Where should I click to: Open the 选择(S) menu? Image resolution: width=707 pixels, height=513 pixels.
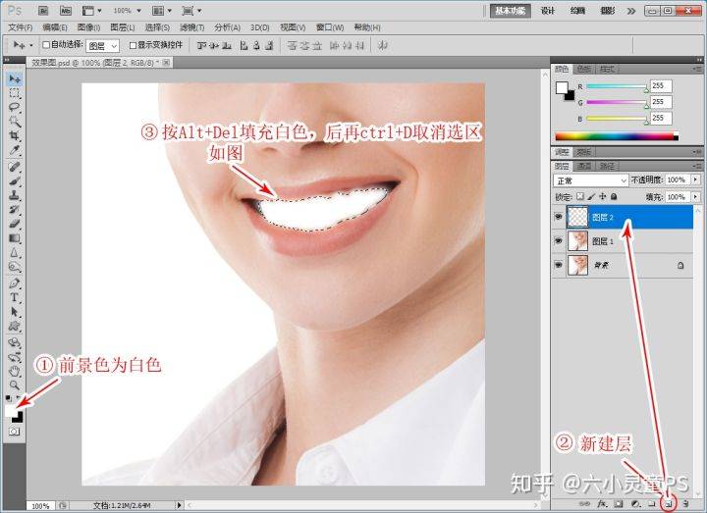(157, 27)
